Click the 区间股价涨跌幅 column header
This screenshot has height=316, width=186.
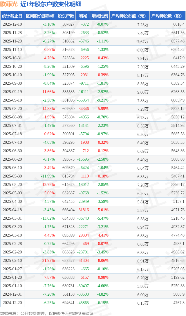(40, 16)
